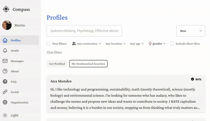Open Notifs via the bell icon
This screenshot has width=210, height=121.
[5, 50]
